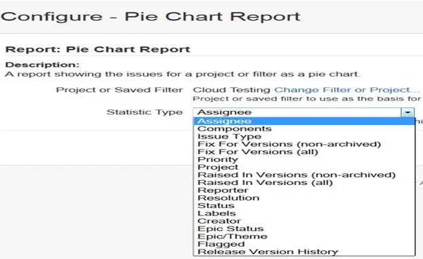Select Status as the statistic type
The width and height of the screenshot is (423, 259).
(x=304, y=206)
